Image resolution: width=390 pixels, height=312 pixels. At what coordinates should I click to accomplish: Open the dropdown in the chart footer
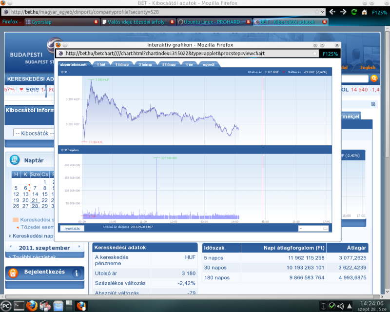pos(313,229)
